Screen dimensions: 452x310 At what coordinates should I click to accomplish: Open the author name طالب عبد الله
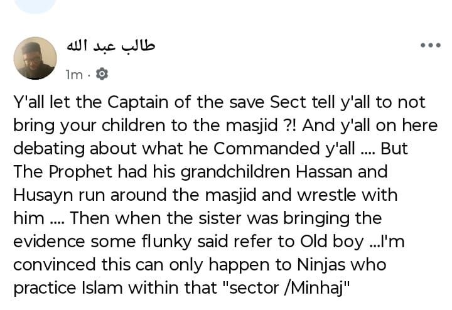coord(110,46)
